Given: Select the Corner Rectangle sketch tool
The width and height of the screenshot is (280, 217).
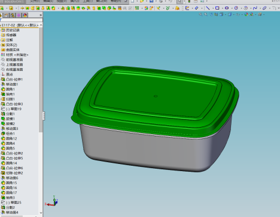Looking at the screenshot, I should pos(217,8).
